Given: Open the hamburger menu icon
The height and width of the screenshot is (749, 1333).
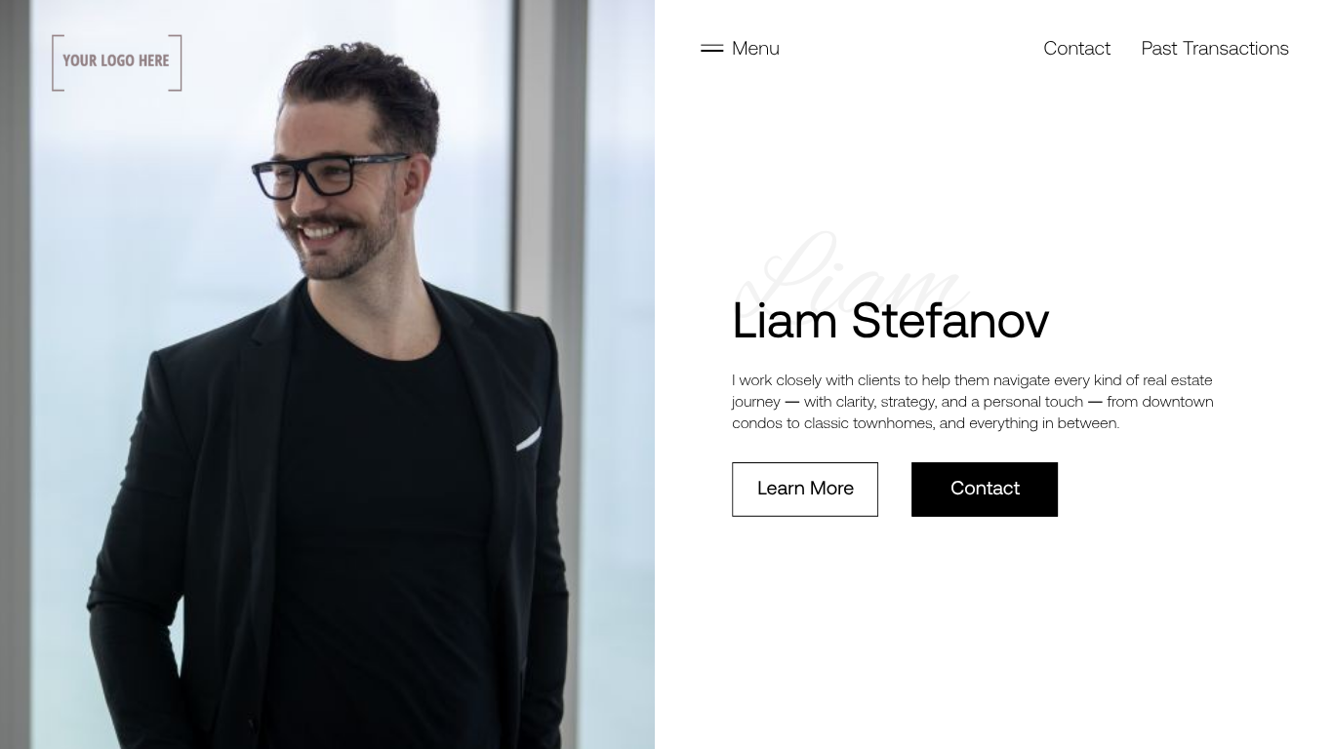Looking at the screenshot, I should point(711,49).
